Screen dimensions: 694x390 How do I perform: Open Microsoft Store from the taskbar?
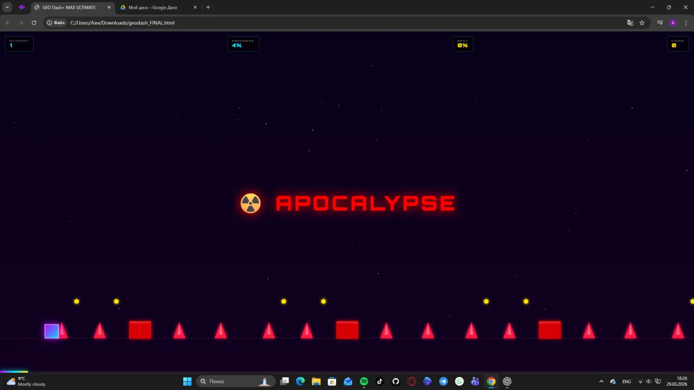(332, 381)
